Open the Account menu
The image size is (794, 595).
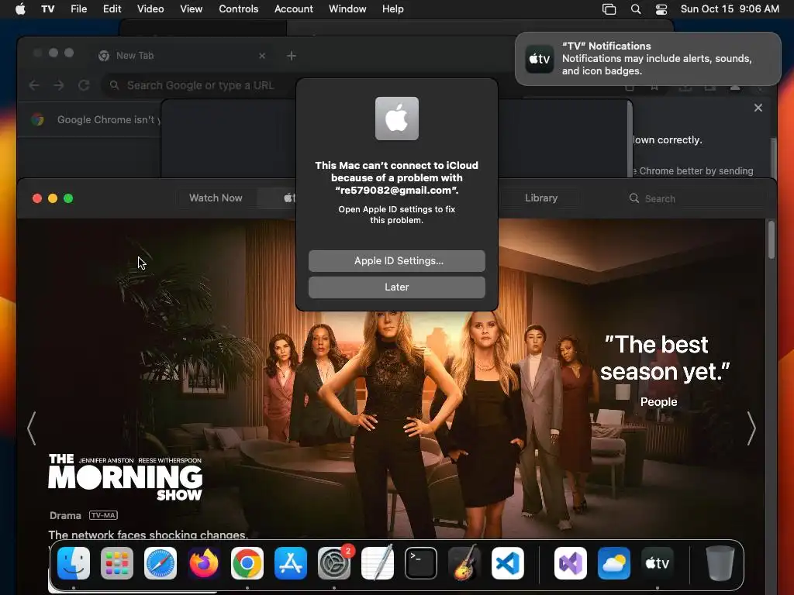(x=294, y=9)
